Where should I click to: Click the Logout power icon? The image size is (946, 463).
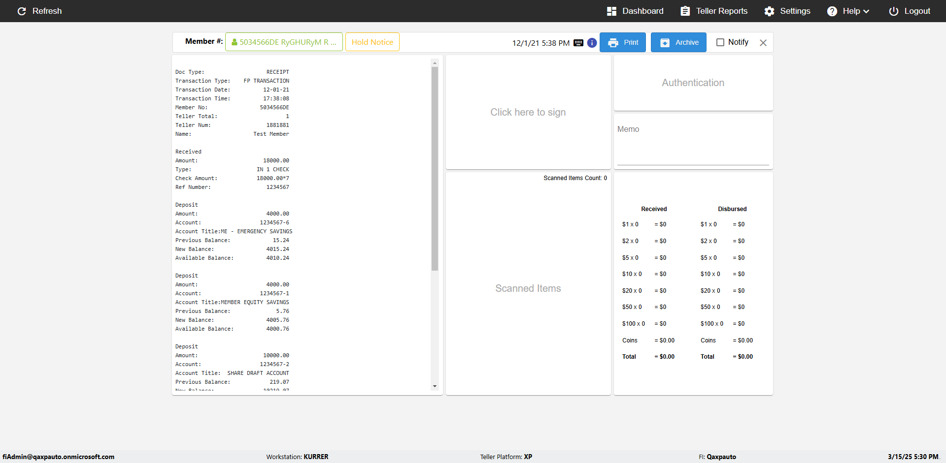tap(893, 11)
